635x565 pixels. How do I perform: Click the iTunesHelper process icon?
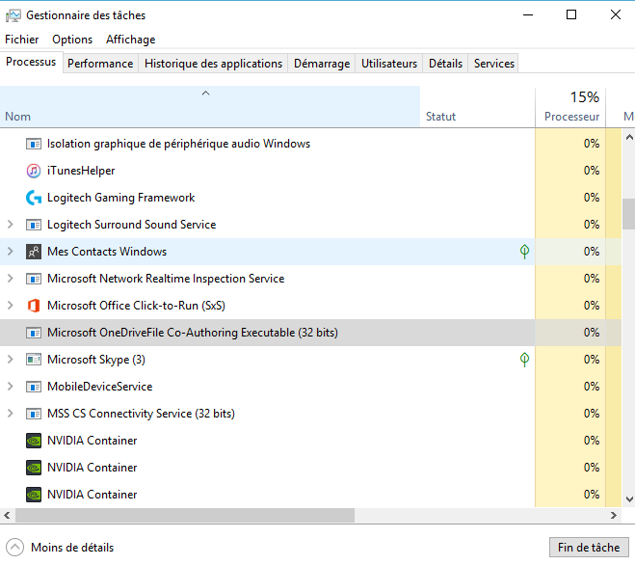click(34, 171)
